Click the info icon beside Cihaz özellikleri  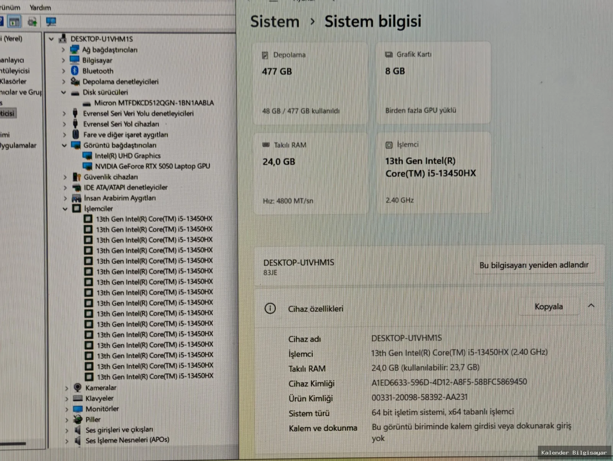(270, 308)
